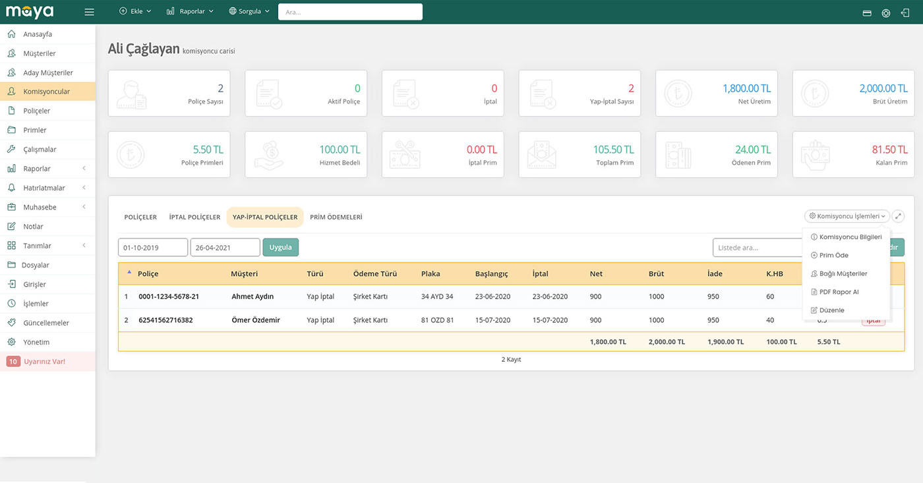Expand Muhasebe in the sidebar
The image size is (923, 483).
click(47, 207)
